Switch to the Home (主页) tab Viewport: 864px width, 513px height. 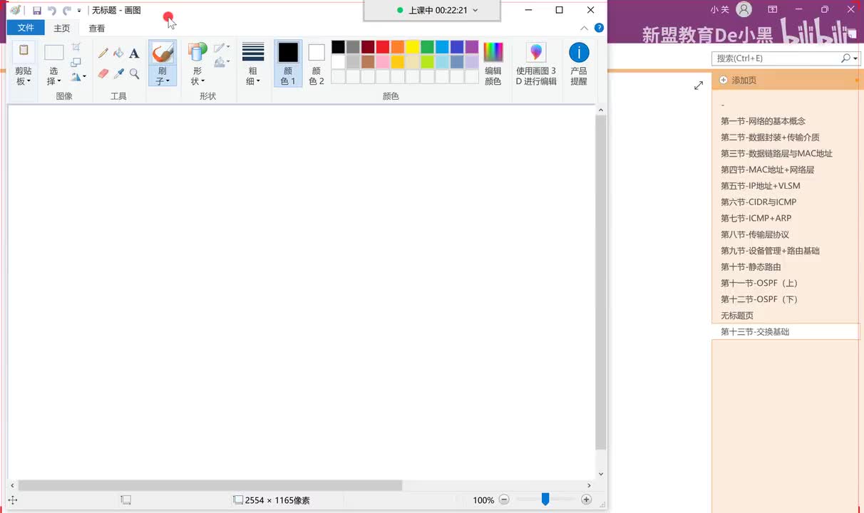pos(62,28)
